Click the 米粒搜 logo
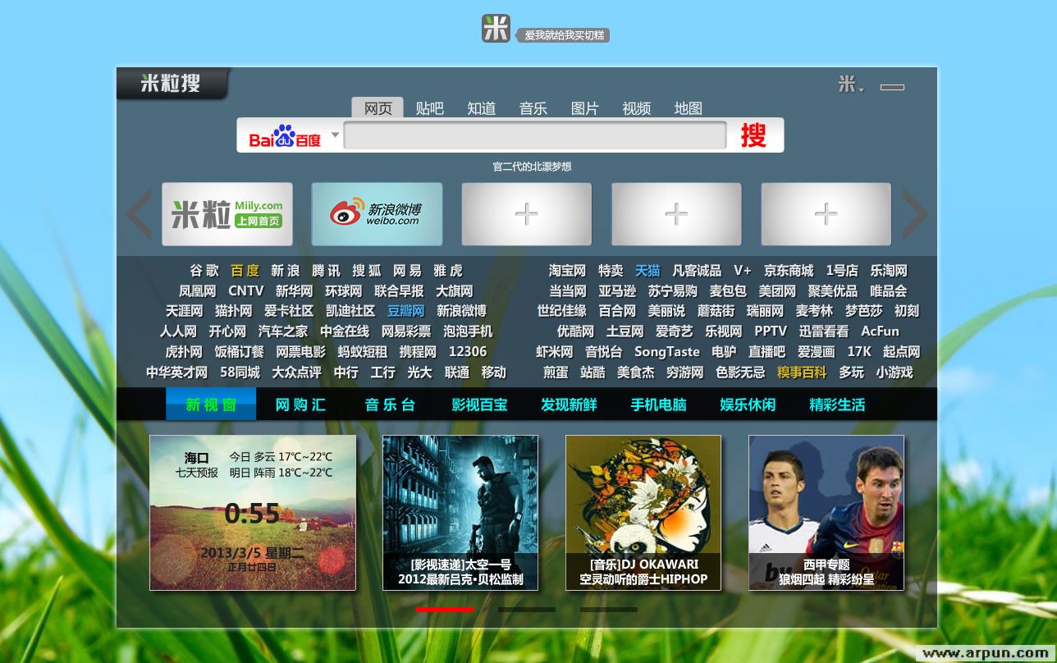 point(171,83)
